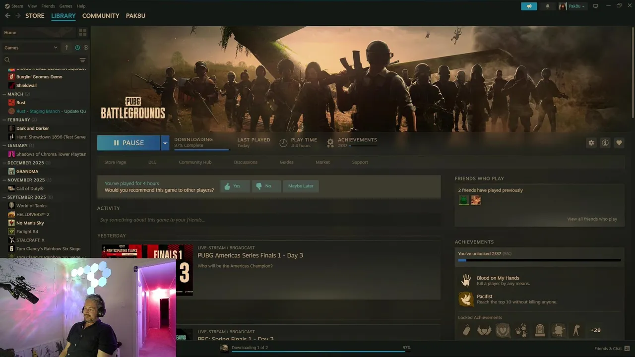Open game info icon
The height and width of the screenshot is (357, 635).
(605, 143)
